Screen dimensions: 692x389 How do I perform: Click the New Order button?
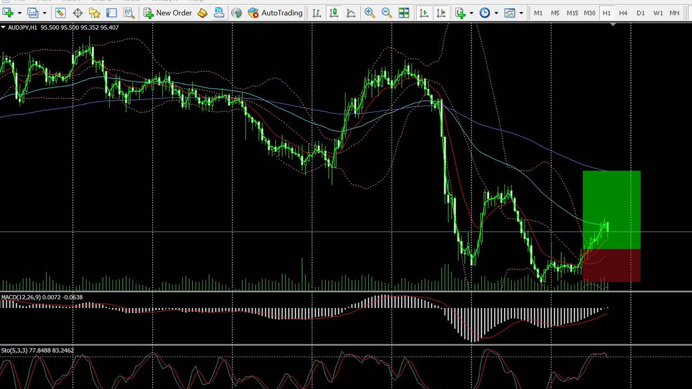click(168, 12)
